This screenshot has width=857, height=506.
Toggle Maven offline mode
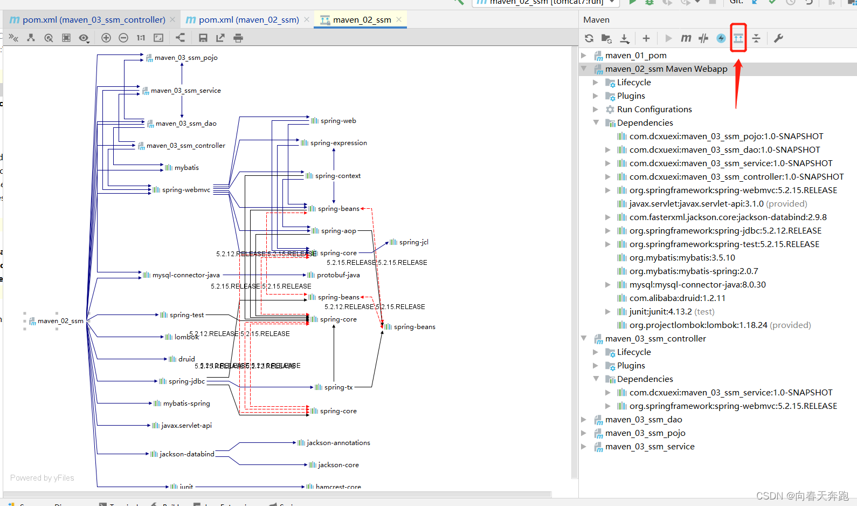pyautogui.click(x=703, y=38)
